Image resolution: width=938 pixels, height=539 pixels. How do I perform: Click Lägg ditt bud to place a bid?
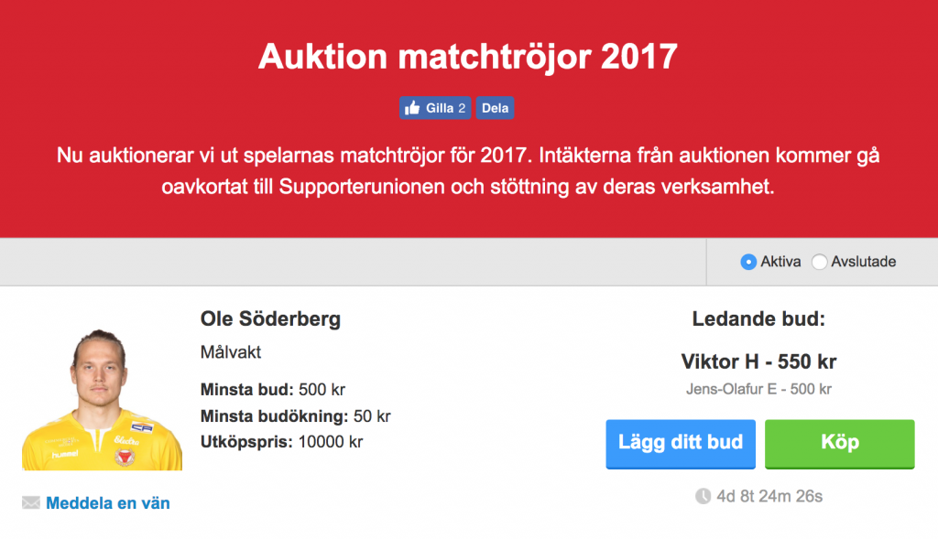[681, 443]
